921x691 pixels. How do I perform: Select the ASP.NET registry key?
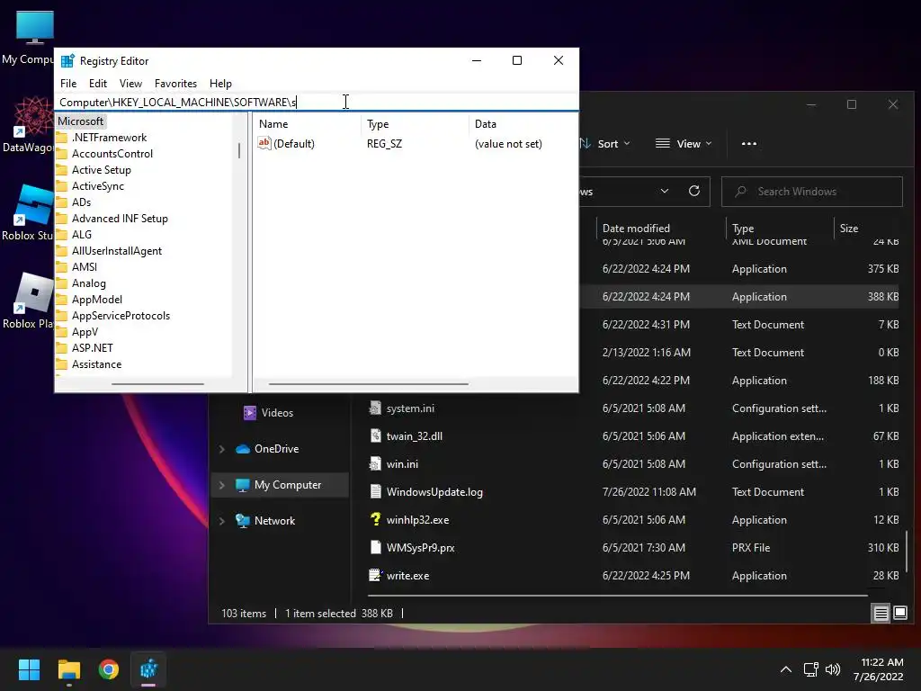[93, 348]
